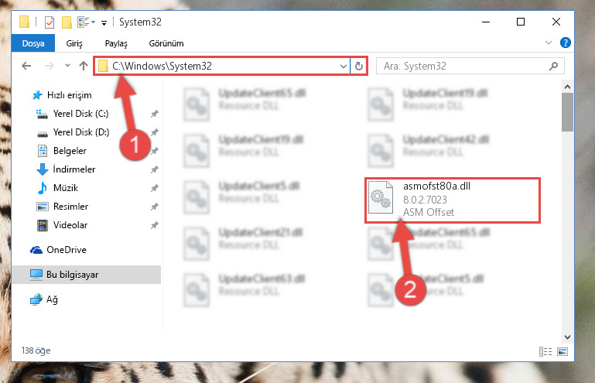Expand the ribbon with the chevron

point(548,43)
